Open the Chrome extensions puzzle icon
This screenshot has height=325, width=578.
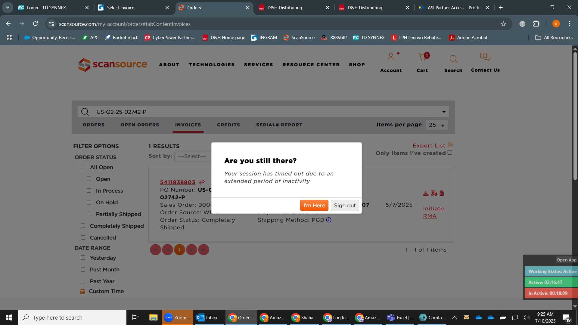click(x=536, y=24)
